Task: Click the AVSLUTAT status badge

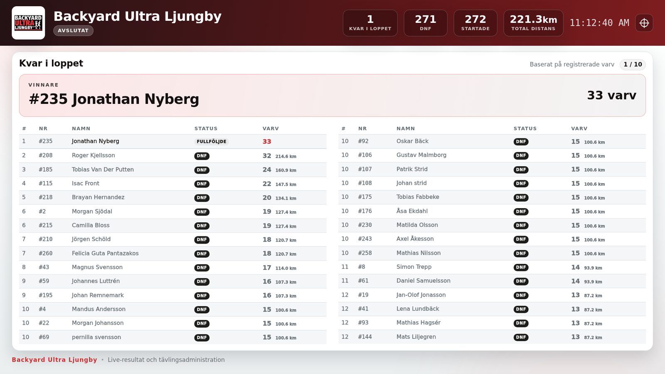Action: click(73, 30)
